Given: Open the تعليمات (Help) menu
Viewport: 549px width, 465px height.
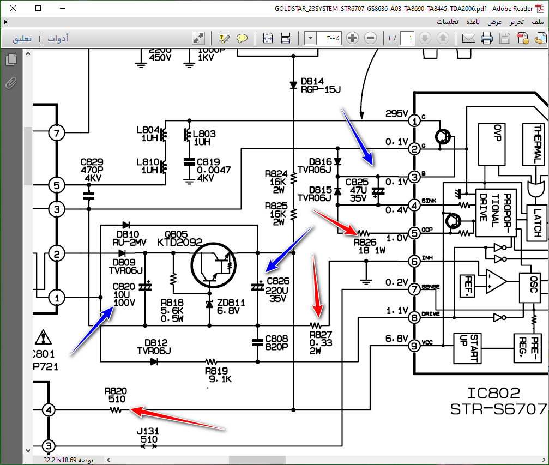Looking at the screenshot, I should coord(448,22).
